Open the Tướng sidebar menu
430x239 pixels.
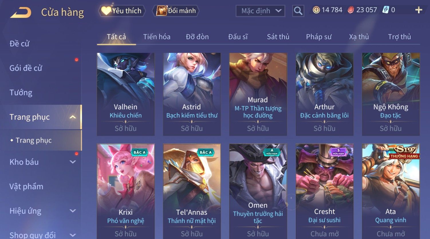21,93
